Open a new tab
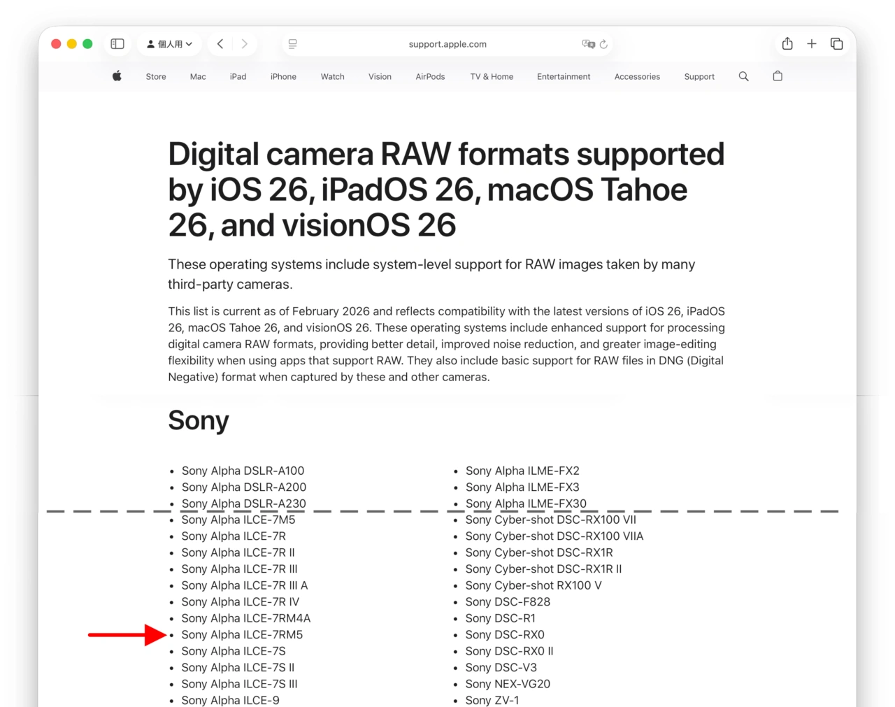This screenshot has height=707, width=895. tap(812, 44)
